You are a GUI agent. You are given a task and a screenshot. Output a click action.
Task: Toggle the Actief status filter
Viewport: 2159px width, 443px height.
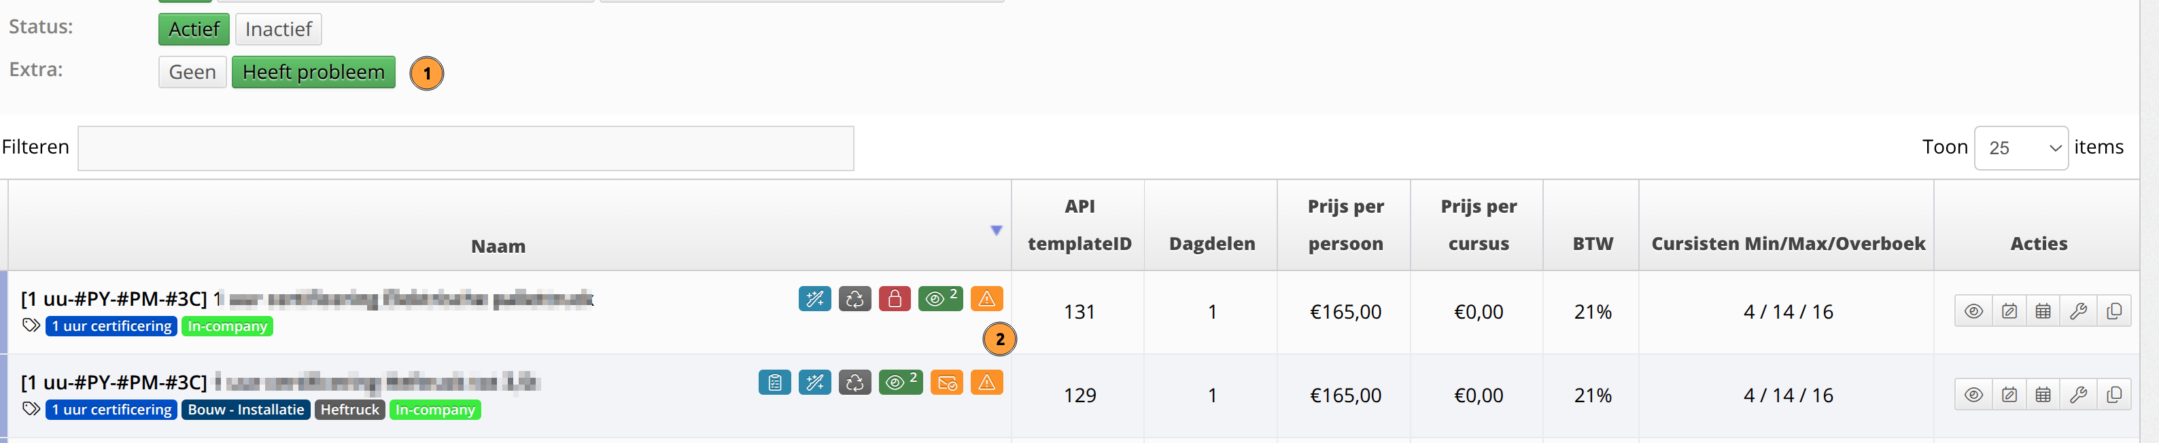pyautogui.click(x=194, y=29)
